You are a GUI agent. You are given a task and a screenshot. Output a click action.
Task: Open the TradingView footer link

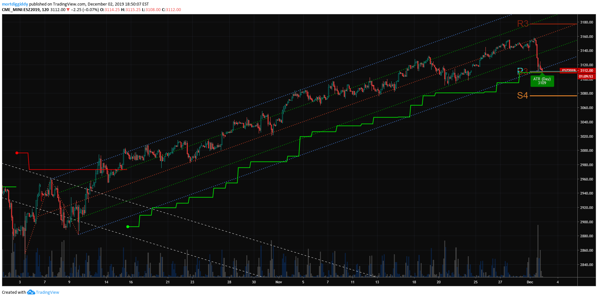click(x=47, y=292)
